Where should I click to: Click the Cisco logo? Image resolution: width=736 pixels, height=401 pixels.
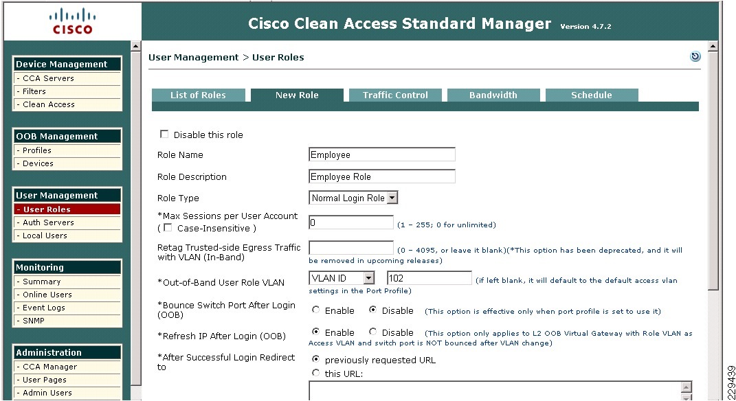(x=72, y=21)
